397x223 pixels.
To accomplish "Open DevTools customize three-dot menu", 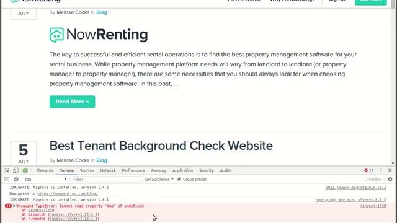I will tap(381, 171).
